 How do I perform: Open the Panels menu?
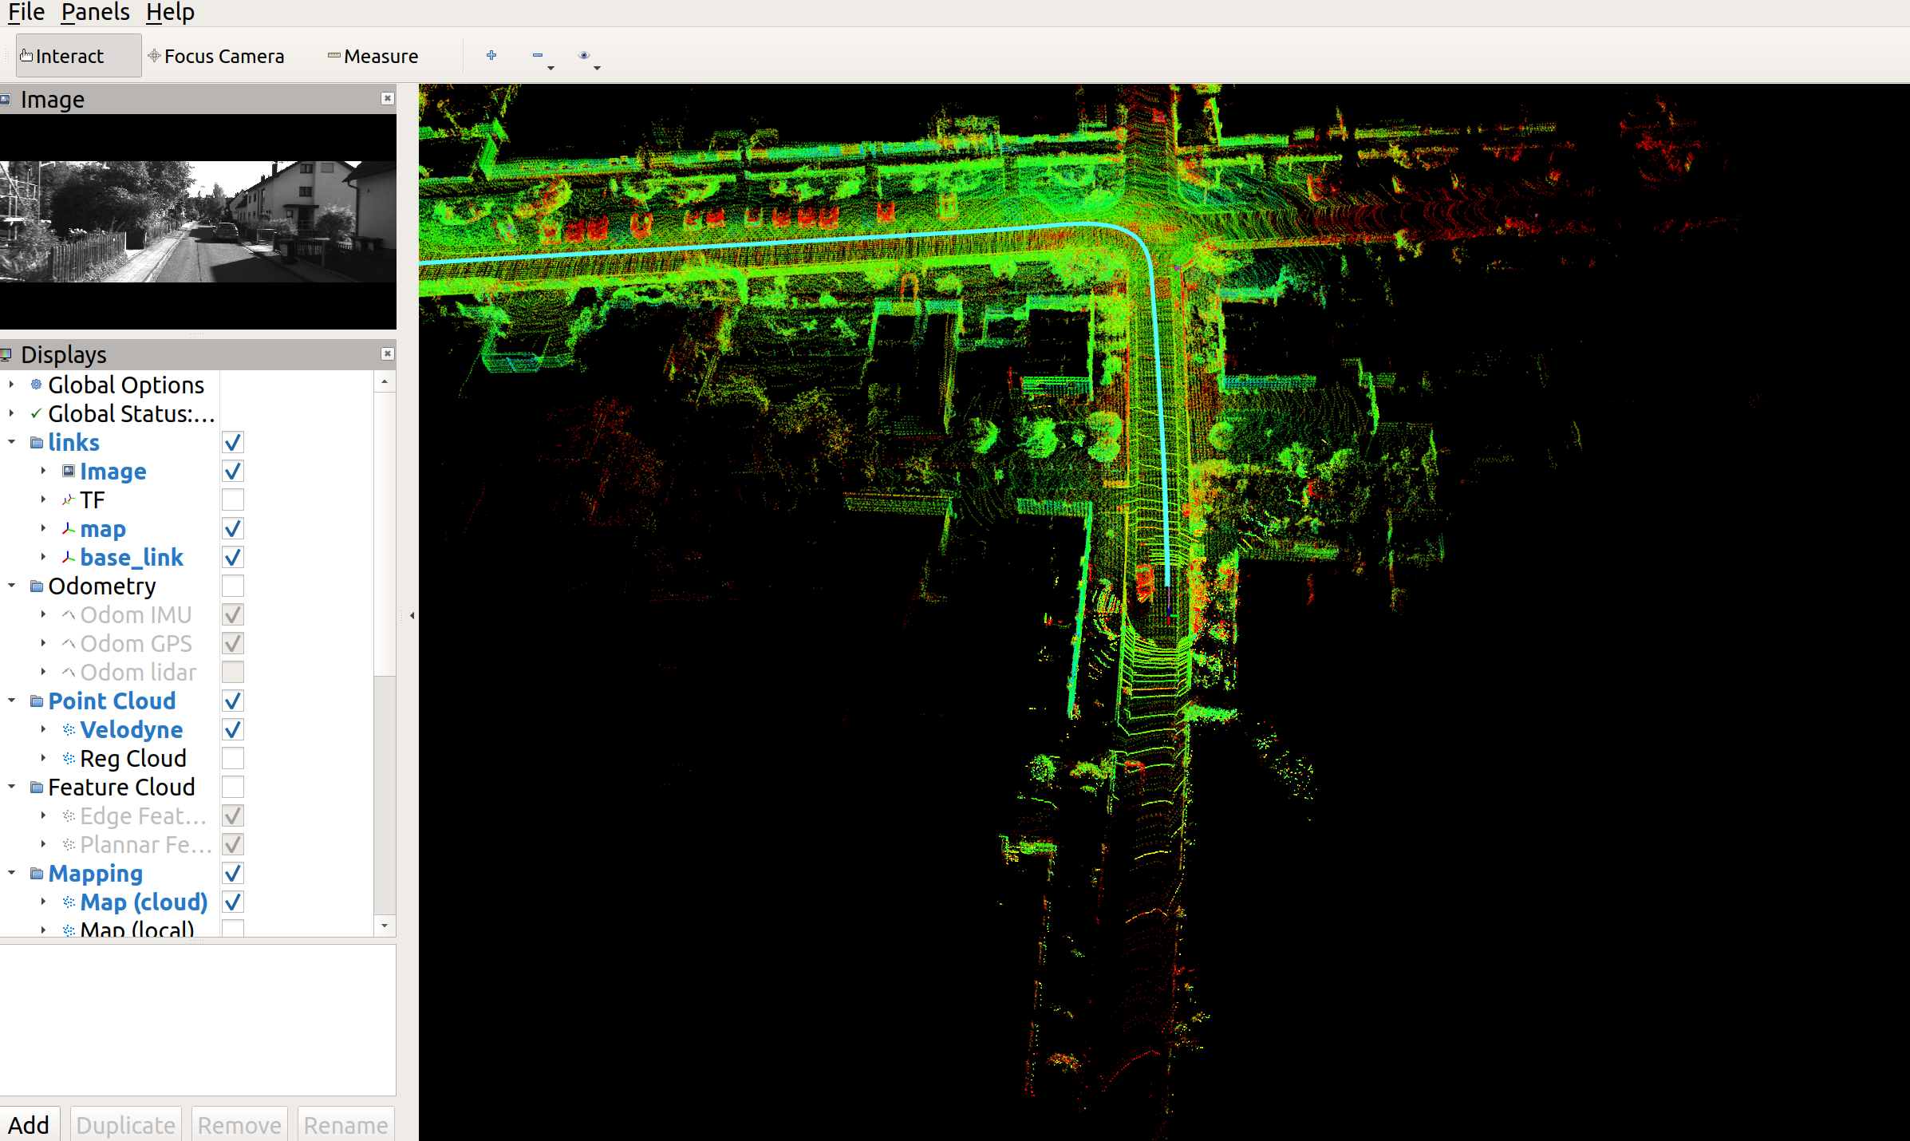click(95, 12)
